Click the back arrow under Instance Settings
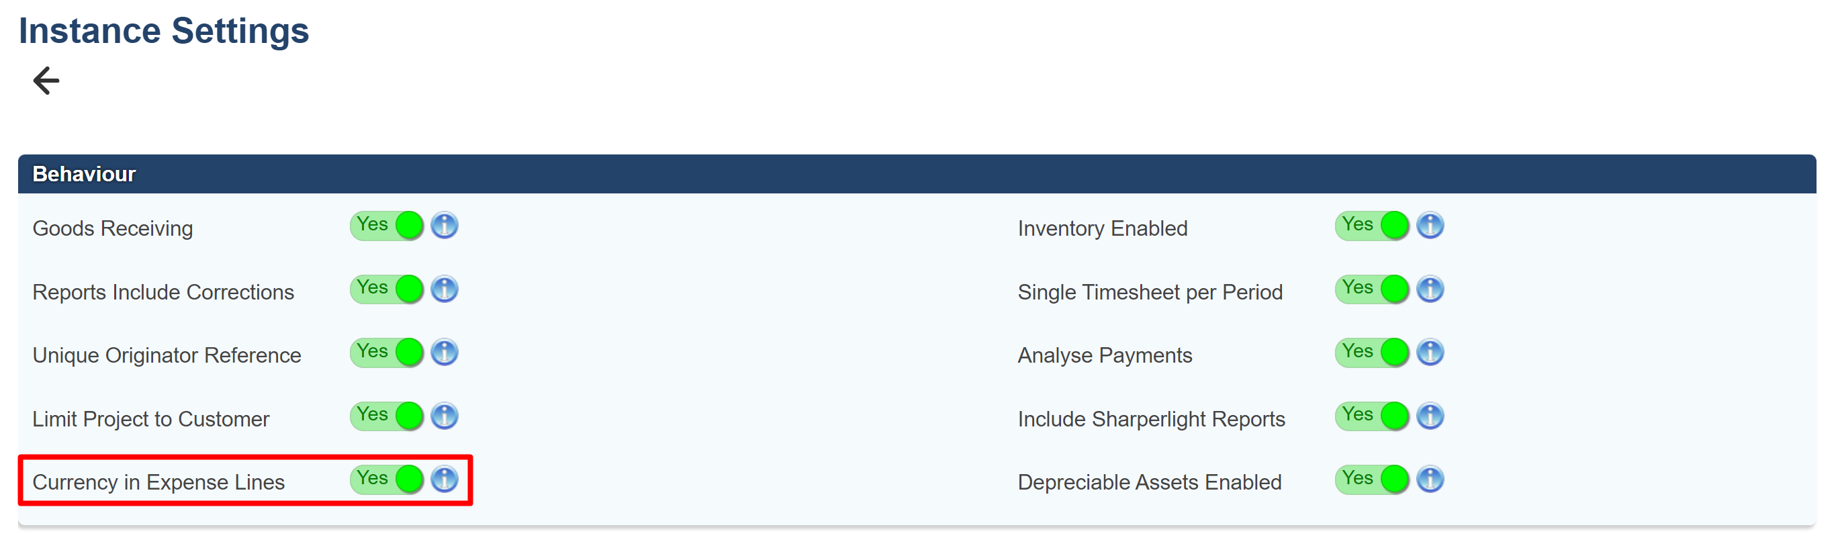The height and width of the screenshot is (548, 1838). click(46, 81)
